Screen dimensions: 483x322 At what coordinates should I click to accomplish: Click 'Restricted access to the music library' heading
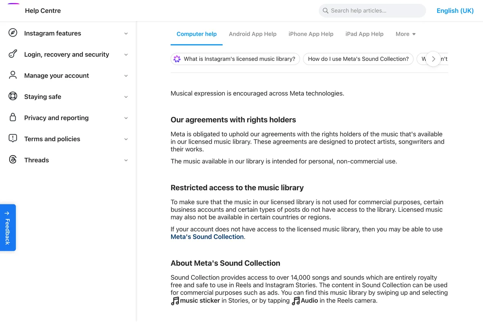[237, 188]
